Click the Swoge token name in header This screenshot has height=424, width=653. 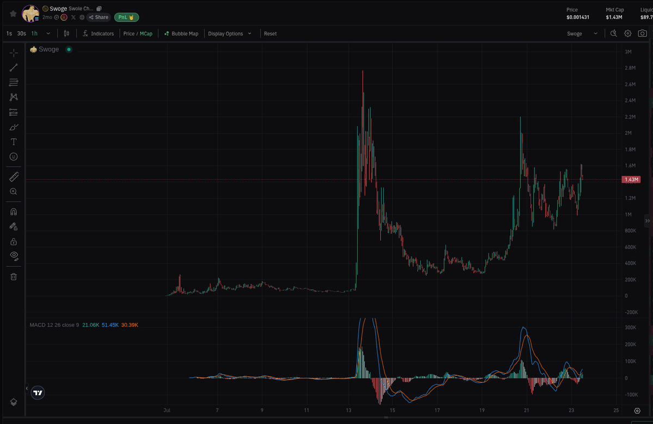pyautogui.click(x=58, y=9)
